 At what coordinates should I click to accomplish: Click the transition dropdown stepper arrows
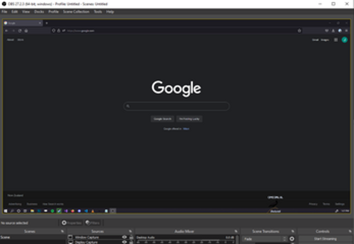(x=285, y=239)
